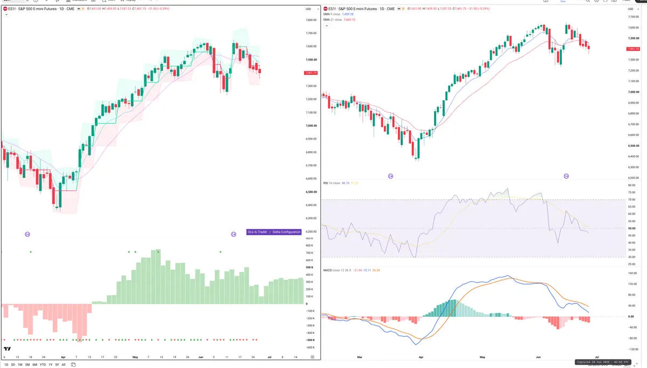
Task: Click the ES1! symbol title on left chart
Action: point(40,9)
